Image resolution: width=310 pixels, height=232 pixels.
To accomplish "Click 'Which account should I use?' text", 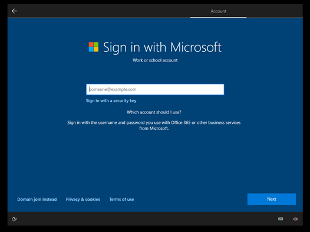I will (154, 112).
